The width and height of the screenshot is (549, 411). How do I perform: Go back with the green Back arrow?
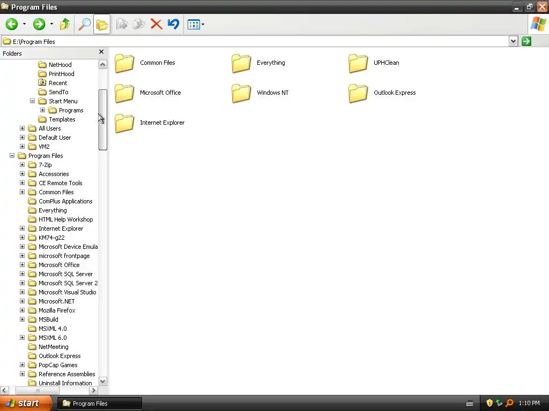point(12,24)
